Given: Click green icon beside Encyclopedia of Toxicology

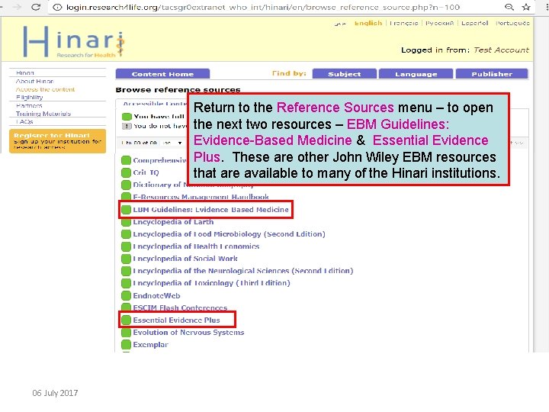Looking at the screenshot, I should point(126,283).
